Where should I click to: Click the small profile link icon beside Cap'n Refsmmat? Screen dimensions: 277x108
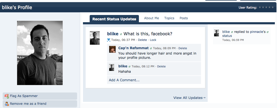tap(151, 48)
